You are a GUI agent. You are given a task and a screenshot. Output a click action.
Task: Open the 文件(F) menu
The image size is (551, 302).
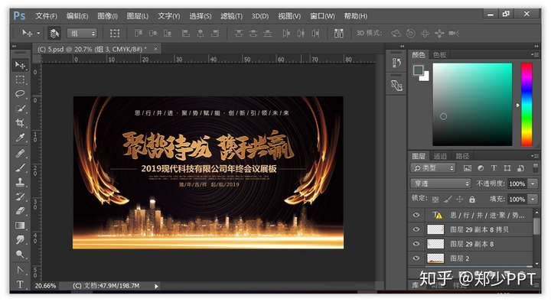pyautogui.click(x=46, y=16)
